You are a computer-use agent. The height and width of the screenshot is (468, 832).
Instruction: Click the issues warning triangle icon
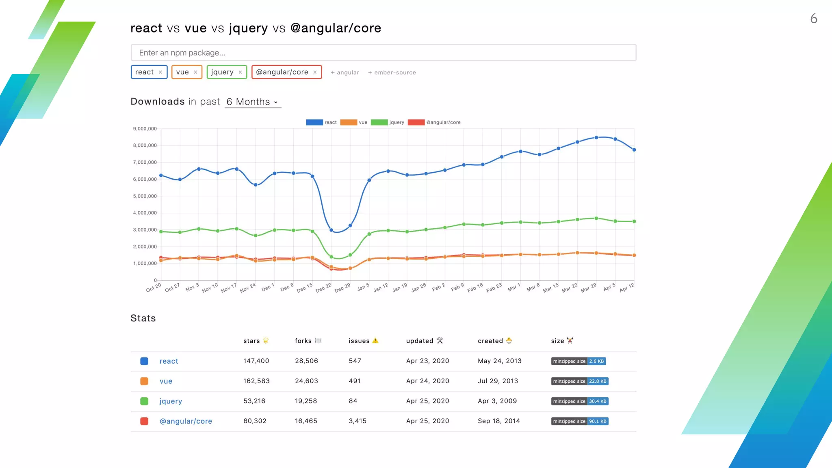(375, 340)
